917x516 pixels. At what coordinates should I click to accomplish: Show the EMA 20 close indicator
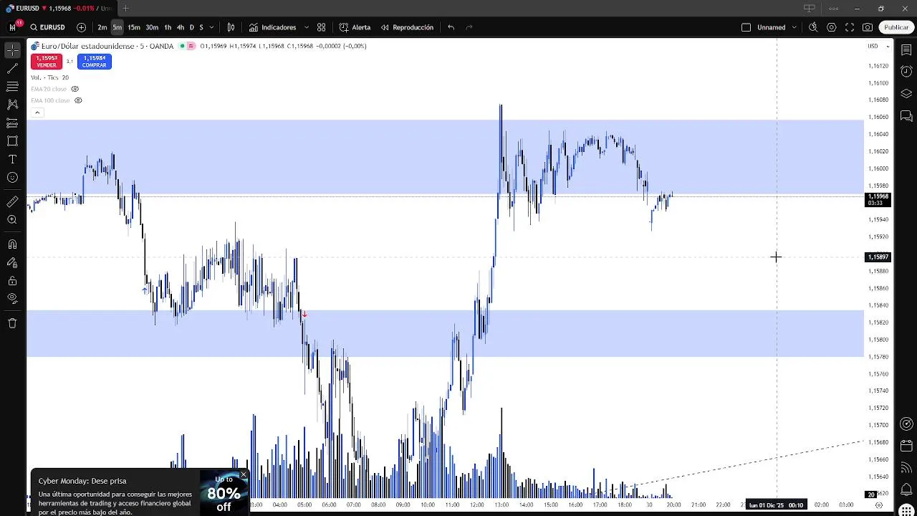click(x=75, y=89)
